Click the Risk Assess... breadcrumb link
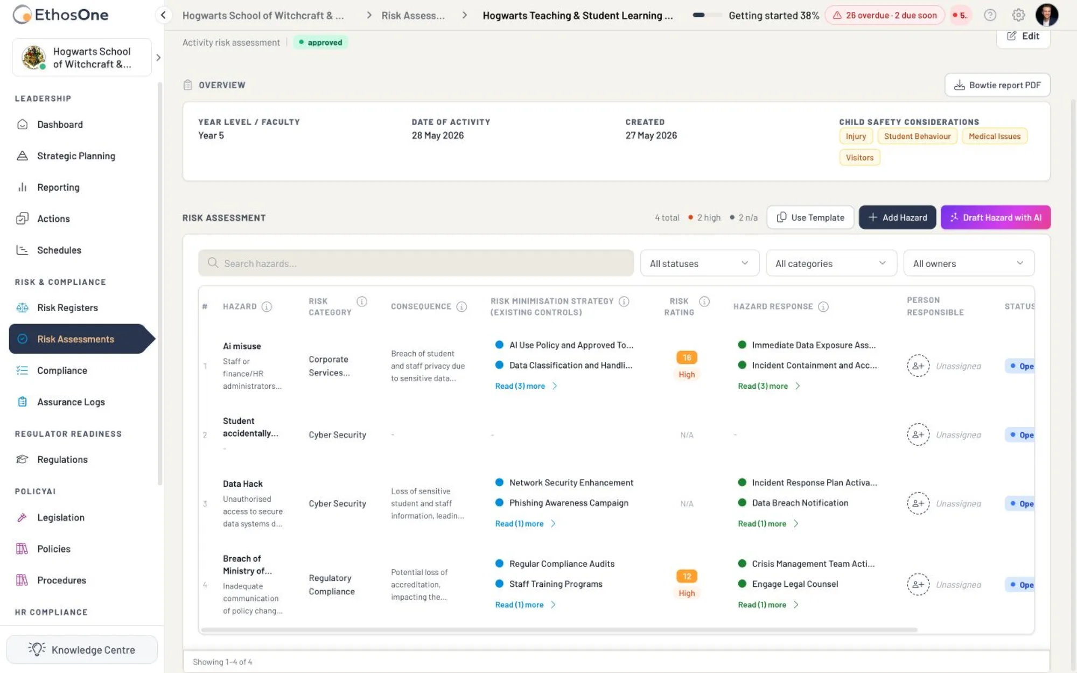 tap(413, 16)
